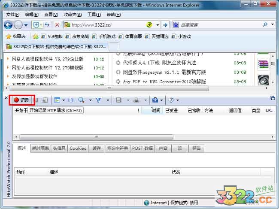The width and height of the screenshot is (279, 209).
Task: Open the 工具(T) menu
Action: click(x=94, y=15)
